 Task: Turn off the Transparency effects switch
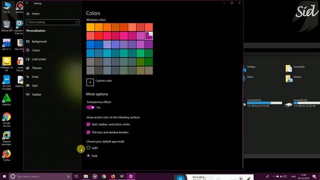[90, 107]
